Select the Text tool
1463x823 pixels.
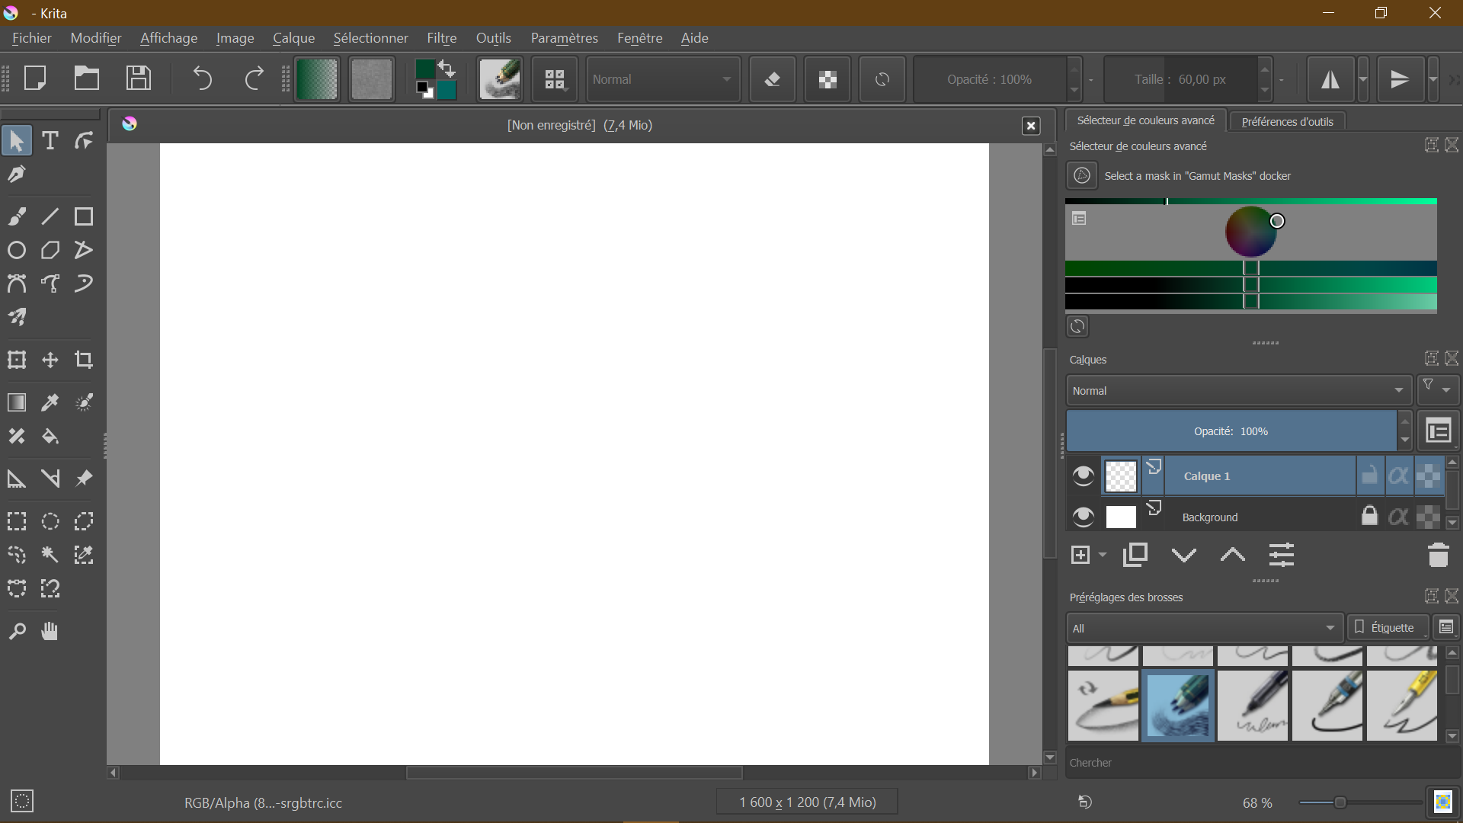click(50, 140)
